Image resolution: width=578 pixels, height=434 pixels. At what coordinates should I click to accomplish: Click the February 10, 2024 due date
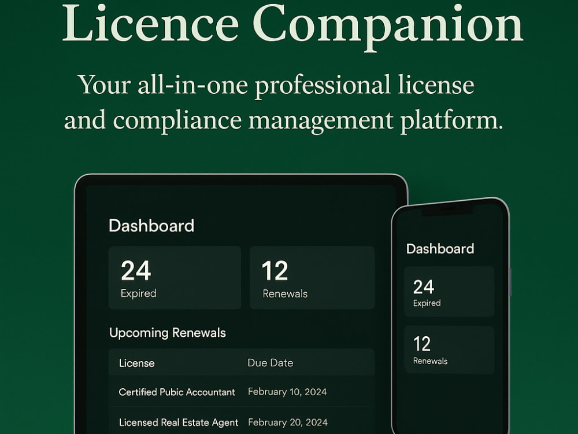coord(287,392)
